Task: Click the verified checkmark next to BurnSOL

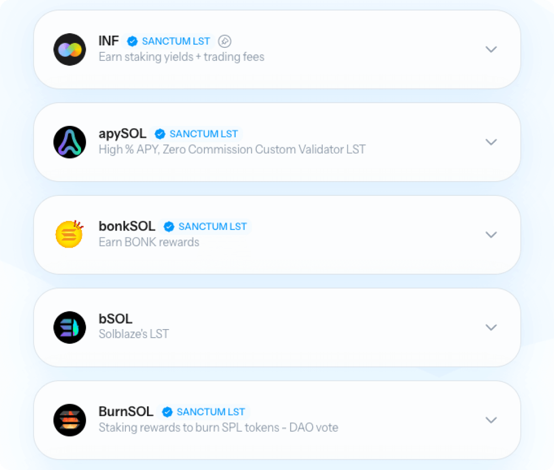Action: 167,412
